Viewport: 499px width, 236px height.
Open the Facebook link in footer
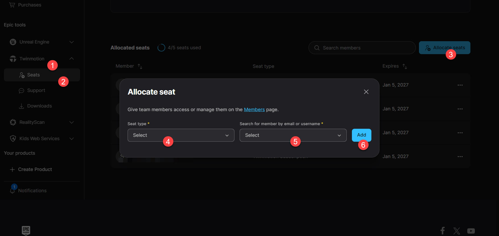click(443, 231)
